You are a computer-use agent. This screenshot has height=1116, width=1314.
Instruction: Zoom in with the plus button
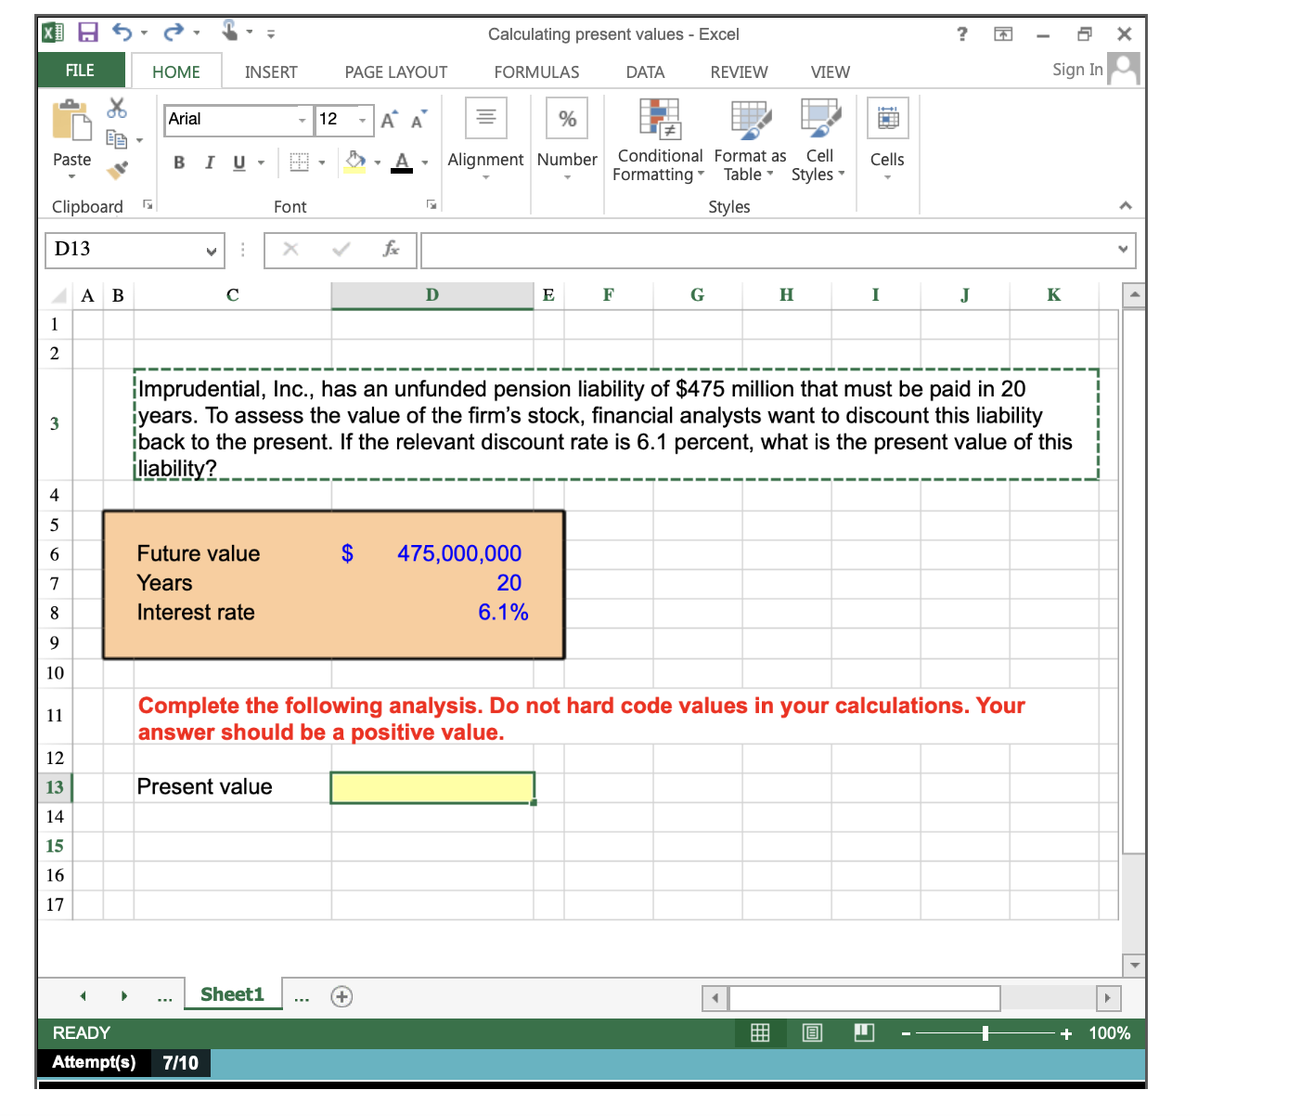(x=1066, y=1034)
